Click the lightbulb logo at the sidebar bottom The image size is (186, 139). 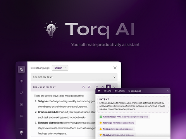(x=21, y=132)
